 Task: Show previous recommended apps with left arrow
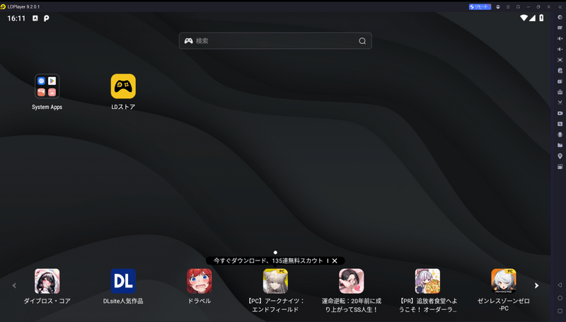tap(14, 285)
